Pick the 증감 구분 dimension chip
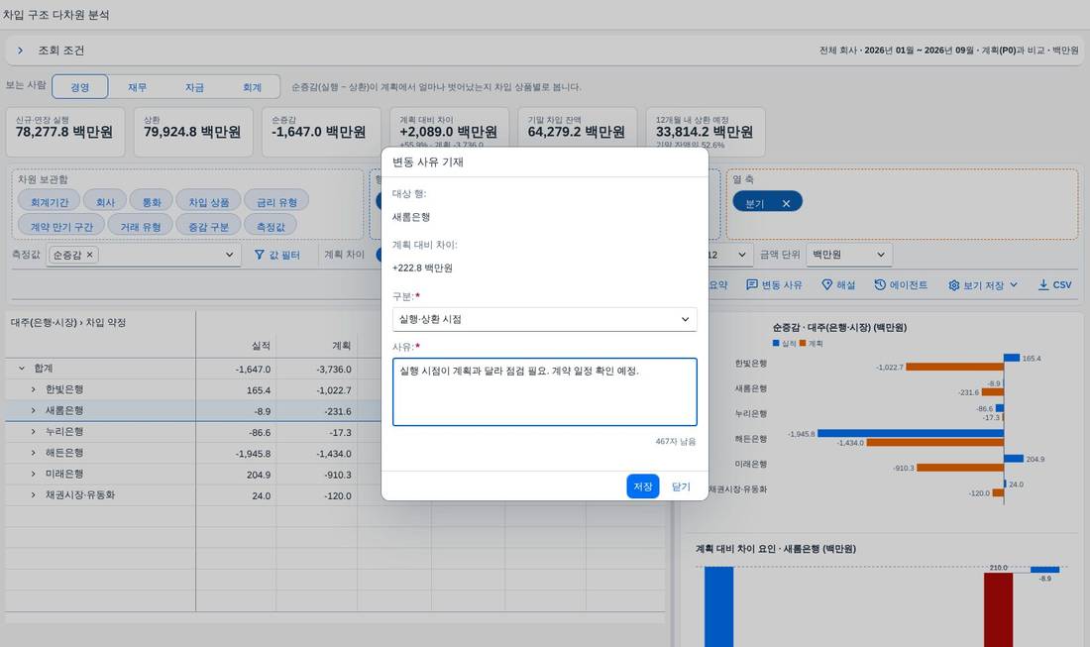The image size is (1090, 647). [x=208, y=227]
